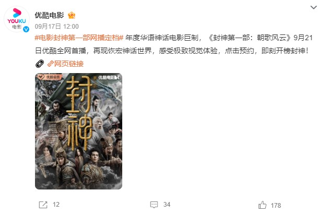Click the pill-shaped icon before the web link
327x214 pixels.
coord(40,64)
